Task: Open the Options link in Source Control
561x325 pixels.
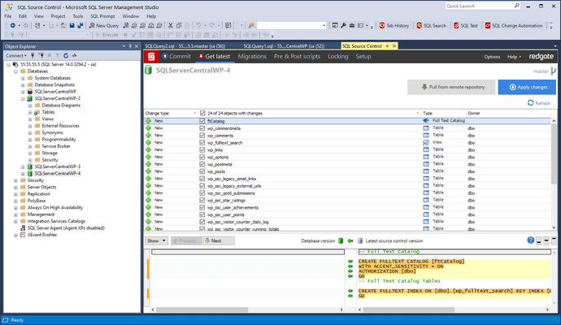Action: (492, 57)
